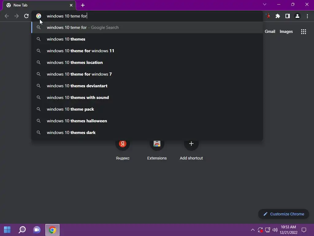314x236 pixels.
Task: Open the notification center icon
Action: [304, 230]
